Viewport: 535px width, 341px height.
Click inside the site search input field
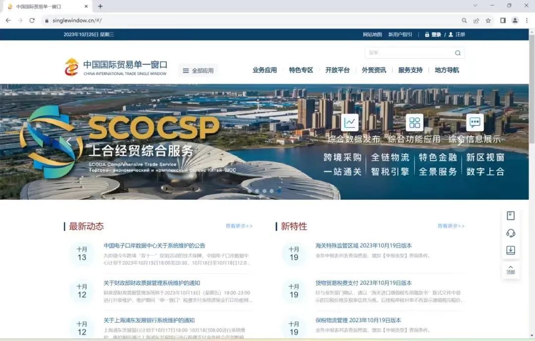coord(409,53)
